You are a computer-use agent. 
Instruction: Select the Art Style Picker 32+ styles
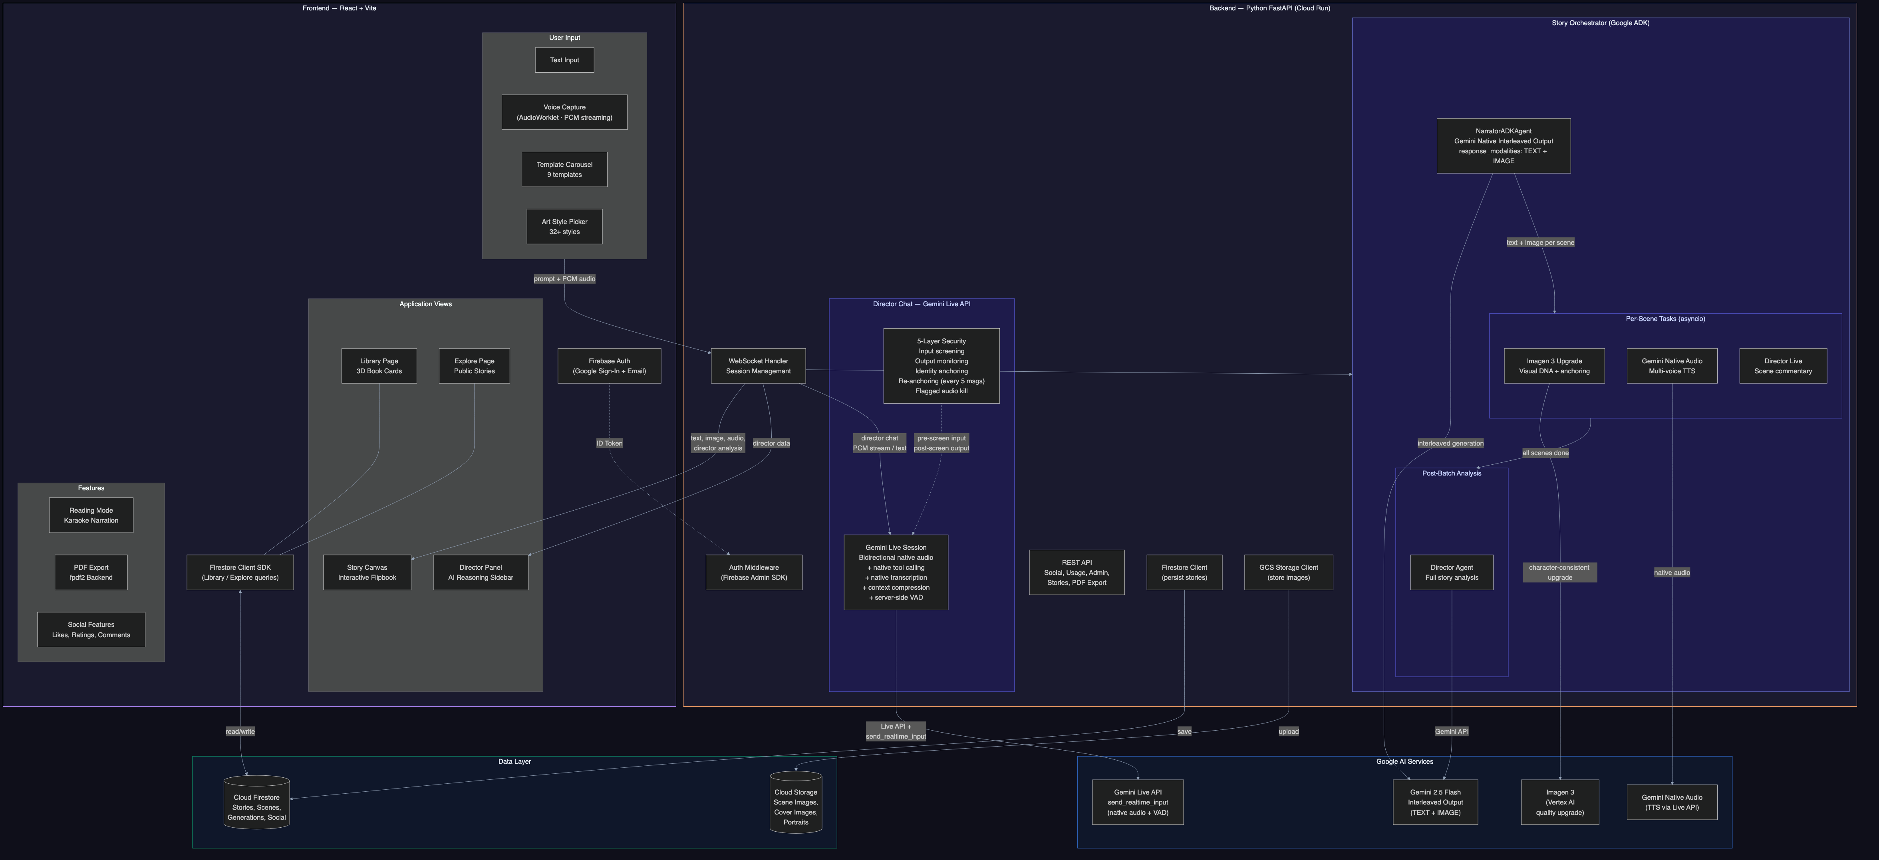(x=564, y=226)
